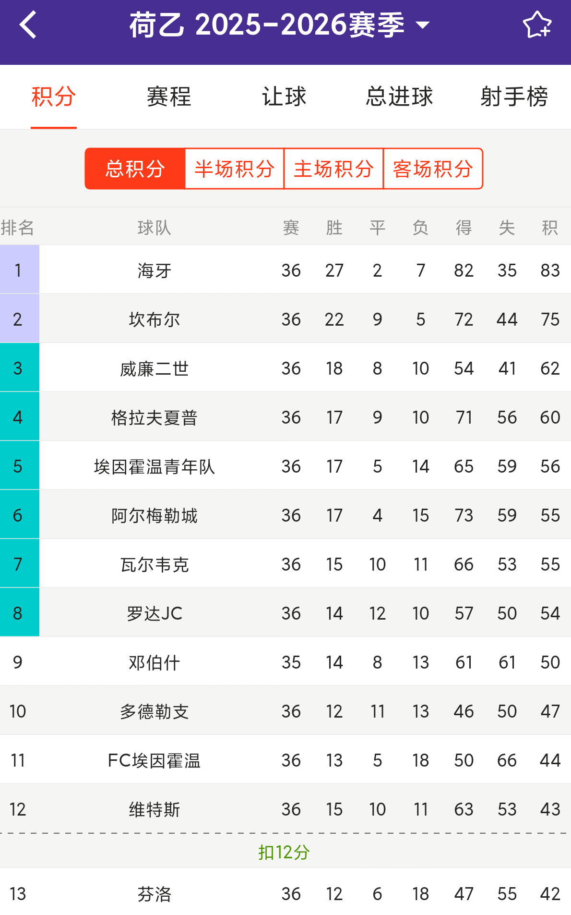571x915 pixels.
Task: Open team 海牙 details
Action: click(x=155, y=270)
